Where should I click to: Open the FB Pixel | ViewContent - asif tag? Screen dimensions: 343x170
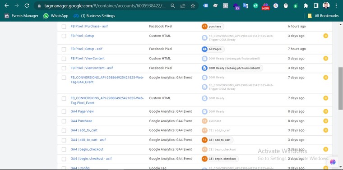[x=92, y=68]
